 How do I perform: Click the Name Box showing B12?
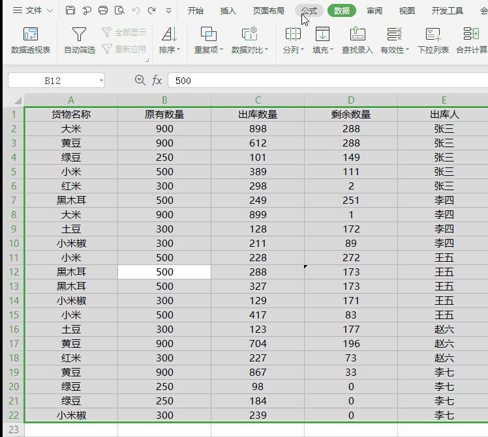tap(52, 81)
